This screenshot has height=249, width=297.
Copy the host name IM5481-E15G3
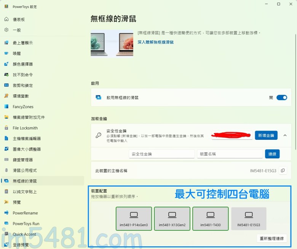(283, 171)
